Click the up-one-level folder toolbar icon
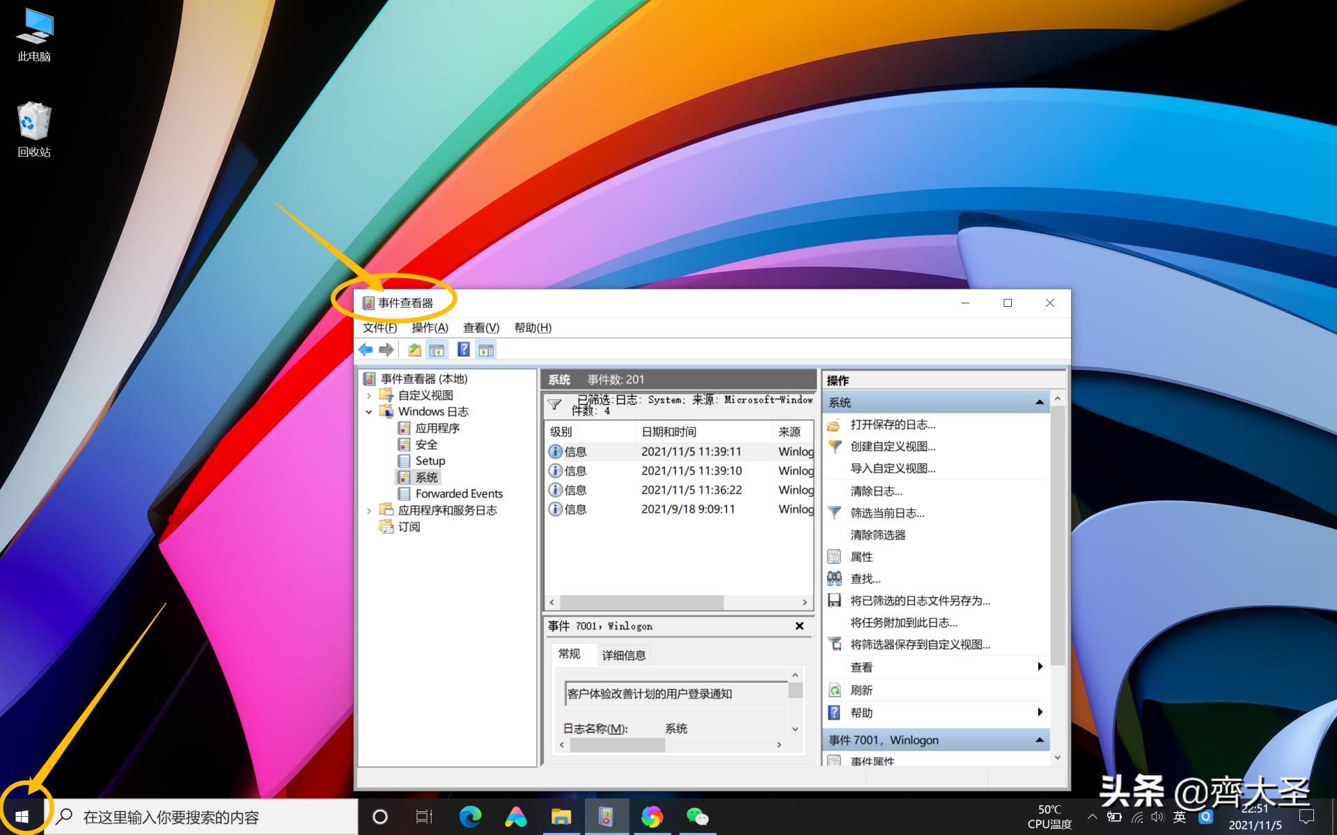 [x=414, y=350]
